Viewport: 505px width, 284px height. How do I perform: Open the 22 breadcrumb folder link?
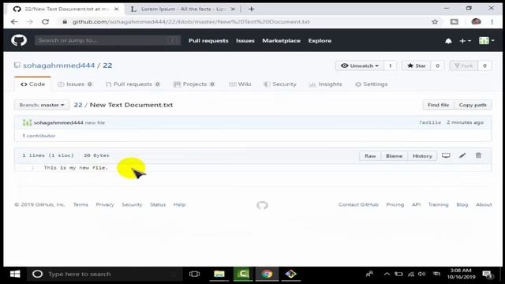(78, 105)
